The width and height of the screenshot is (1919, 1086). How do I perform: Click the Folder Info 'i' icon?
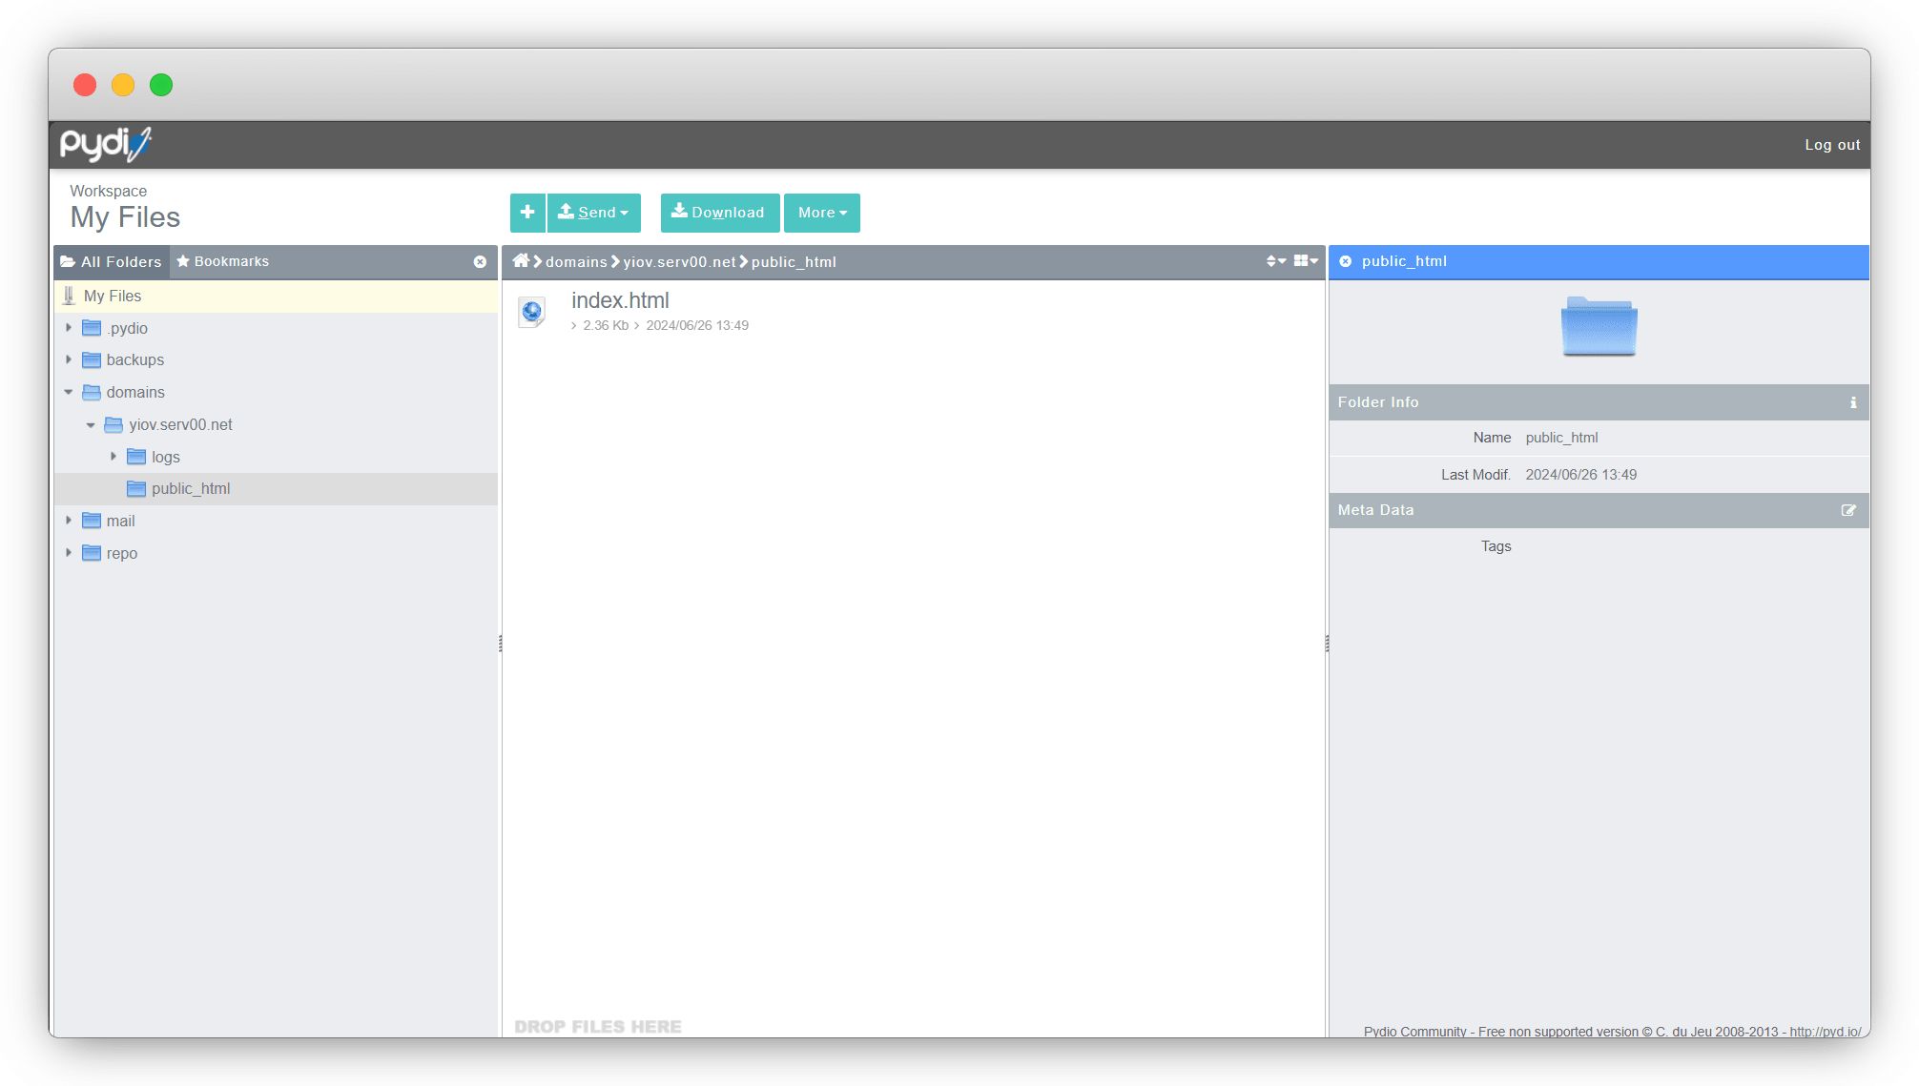[x=1852, y=402]
